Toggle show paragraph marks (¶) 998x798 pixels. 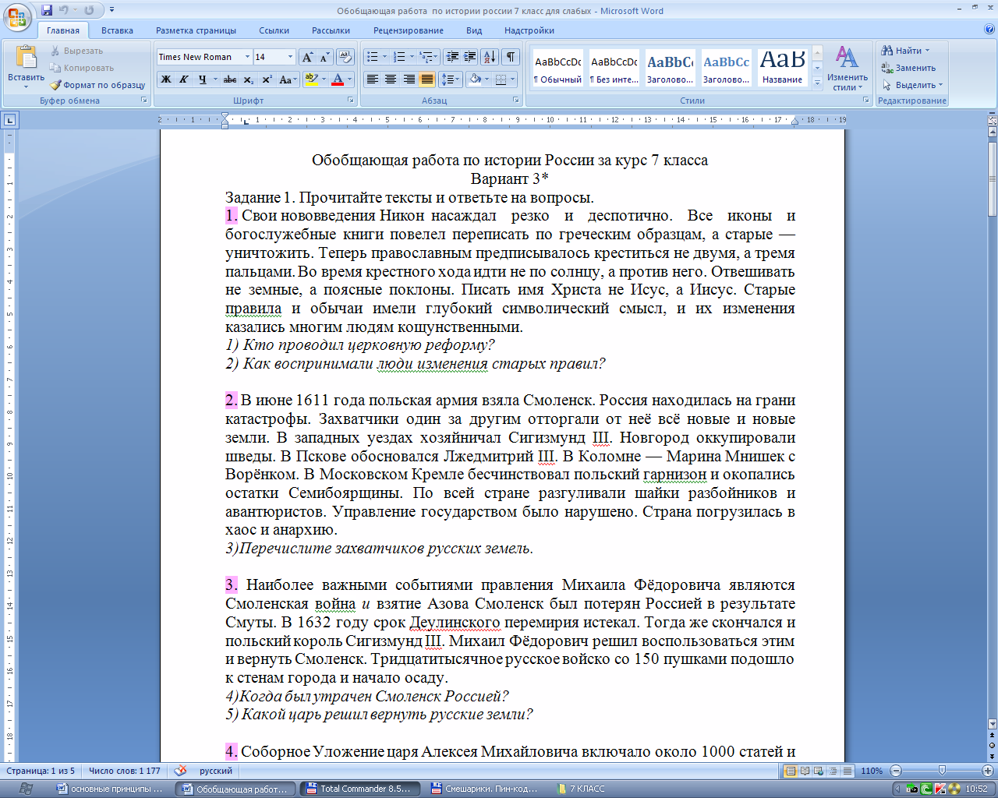click(510, 57)
